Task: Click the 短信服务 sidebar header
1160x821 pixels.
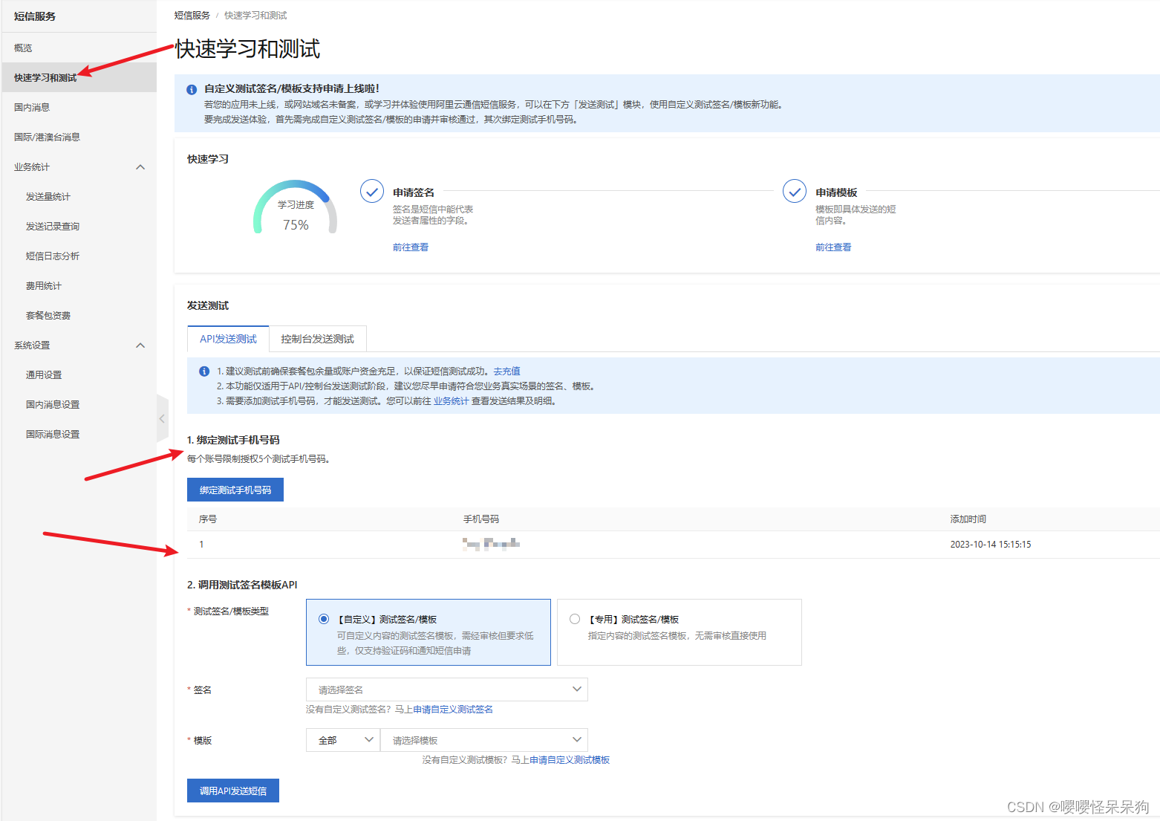Action: point(35,16)
